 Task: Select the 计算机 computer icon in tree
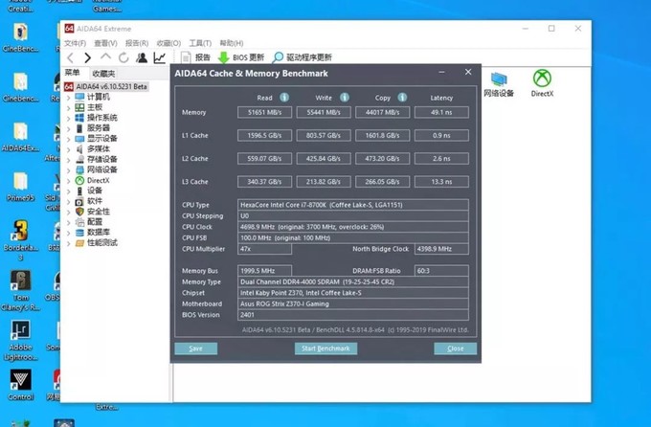79,97
